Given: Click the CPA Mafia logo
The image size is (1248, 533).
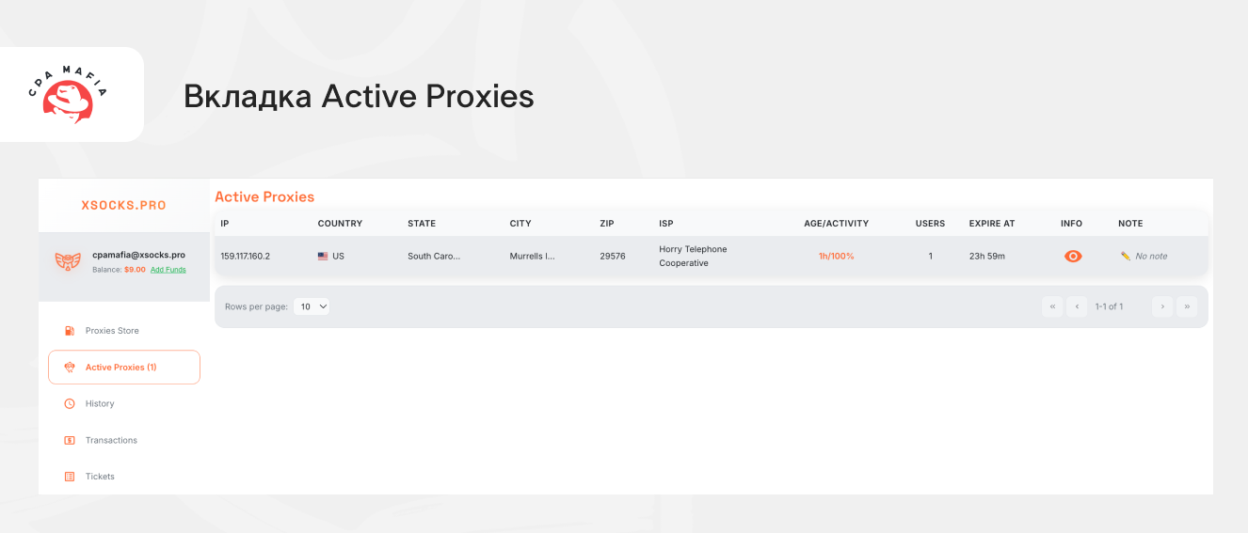Looking at the screenshot, I should point(69,95).
